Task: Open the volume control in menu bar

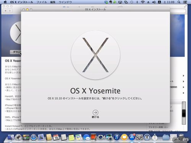Action: 154,2
